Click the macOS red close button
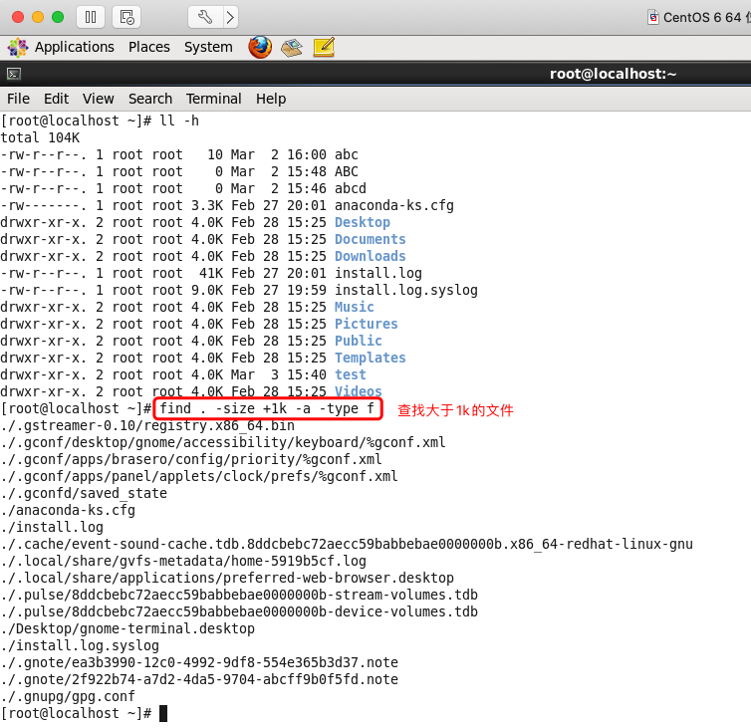The width and height of the screenshot is (751, 728). point(18,17)
